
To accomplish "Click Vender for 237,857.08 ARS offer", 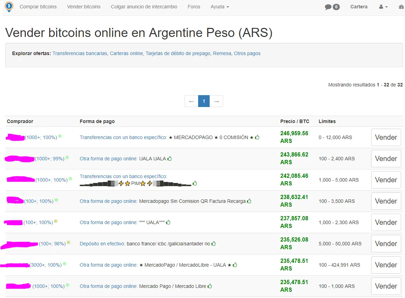I will tap(386, 222).
